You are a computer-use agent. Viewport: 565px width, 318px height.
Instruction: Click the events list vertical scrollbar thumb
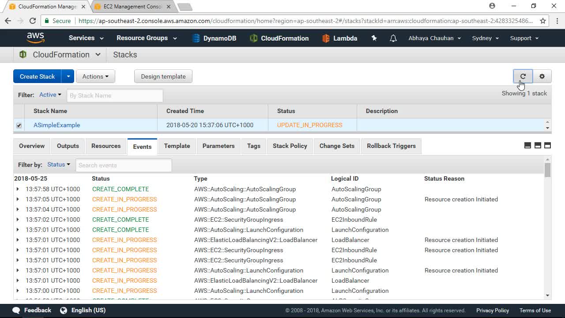(x=548, y=170)
